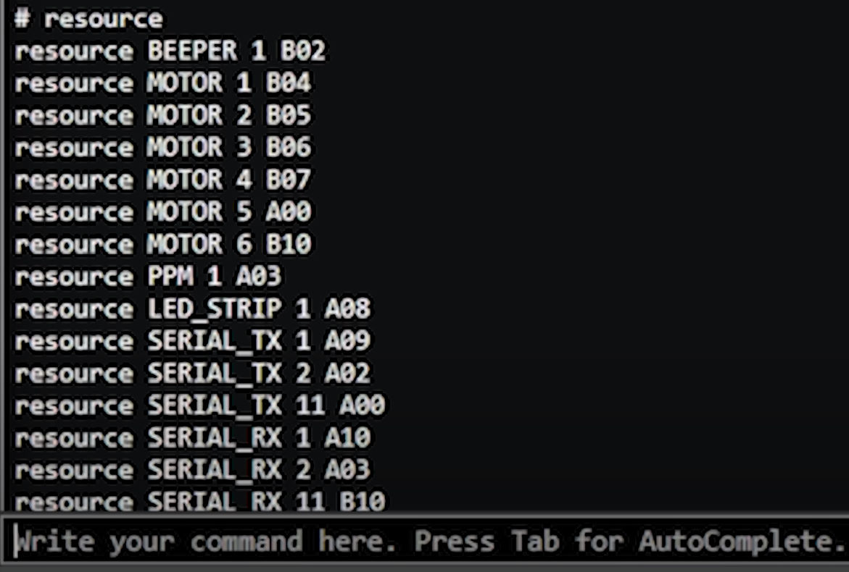The height and width of the screenshot is (572, 849).
Task: Select the 'resource SERIAL_TX 11 A00' line
Action: tap(199, 405)
